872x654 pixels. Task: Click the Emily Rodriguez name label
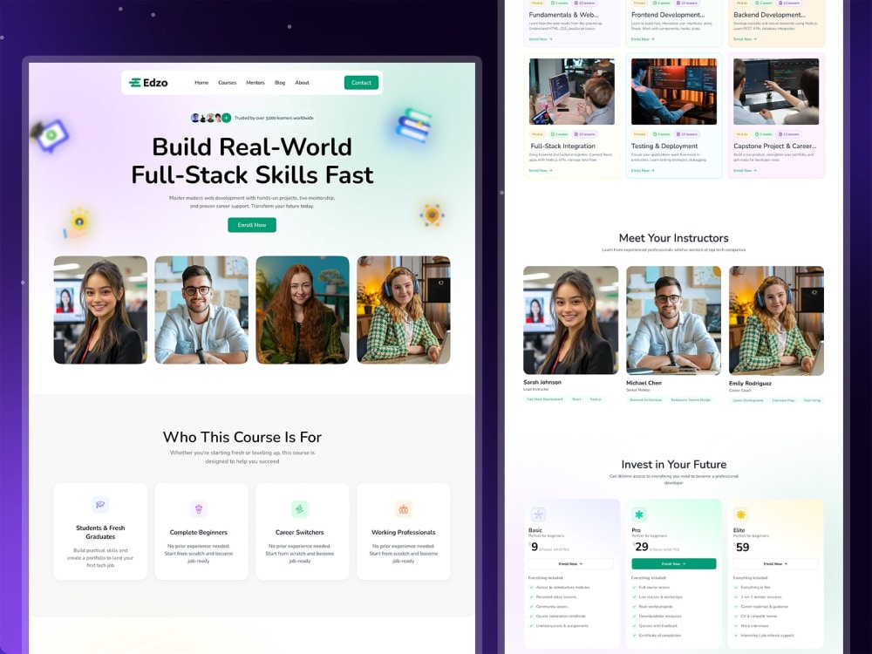coord(750,383)
